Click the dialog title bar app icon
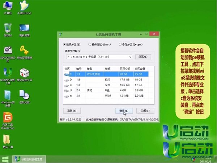 tap(61, 34)
